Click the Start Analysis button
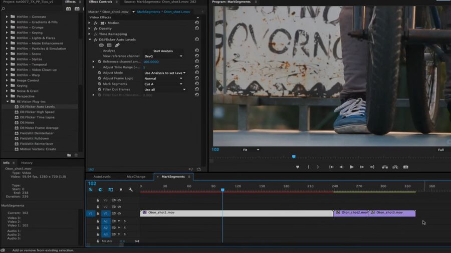 [163, 50]
